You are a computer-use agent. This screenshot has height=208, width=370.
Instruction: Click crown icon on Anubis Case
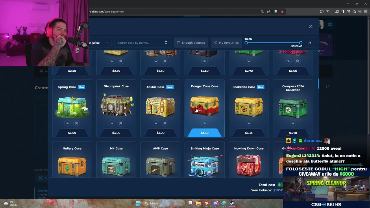[x=156, y=123]
